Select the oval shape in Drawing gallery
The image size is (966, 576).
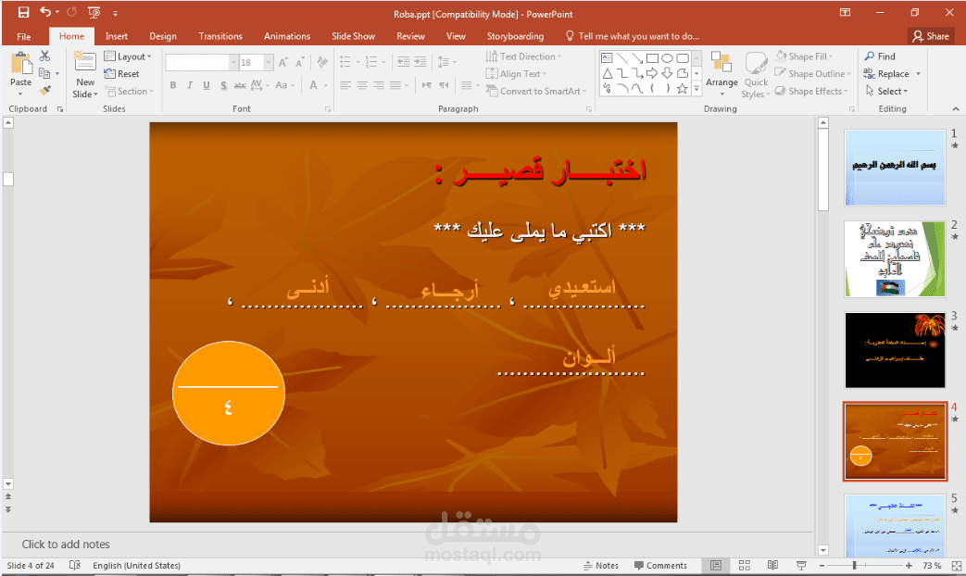coord(669,58)
